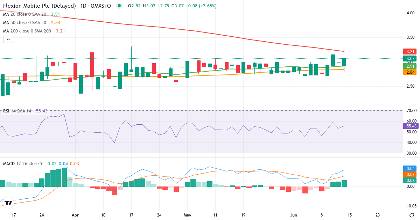Click the TradingView logo icon

pyautogui.click(x=8, y=202)
